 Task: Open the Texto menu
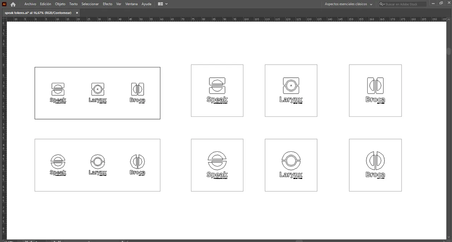(x=73, y=4)
